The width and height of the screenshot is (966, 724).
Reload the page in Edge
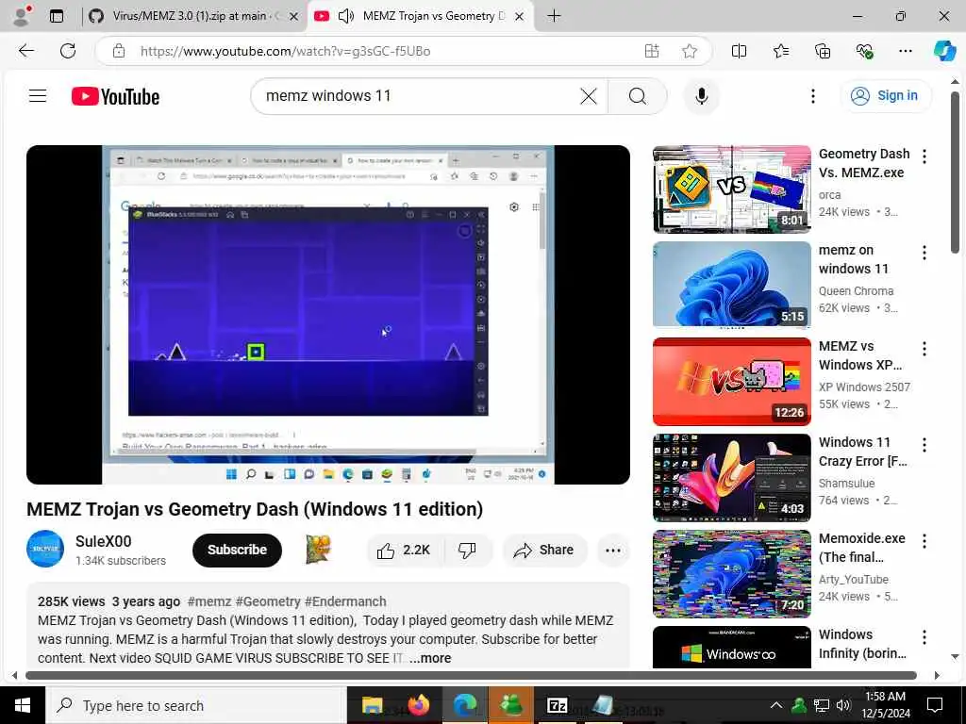coord(68,51)
